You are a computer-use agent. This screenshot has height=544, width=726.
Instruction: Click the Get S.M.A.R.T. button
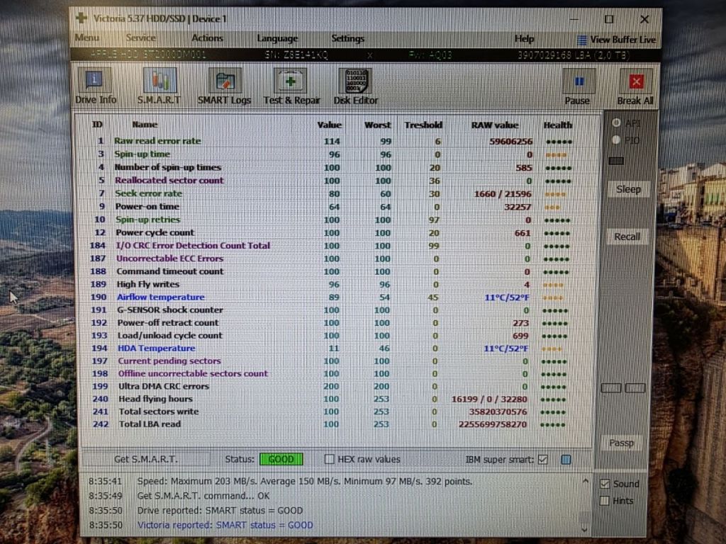[x=145, y=459]
